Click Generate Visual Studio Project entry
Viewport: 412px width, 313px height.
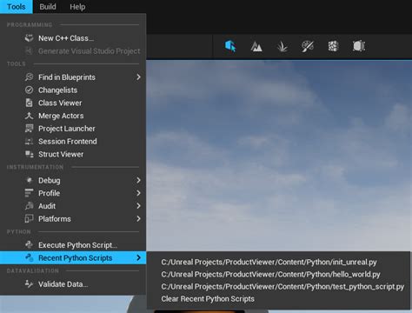(x=73, y=51)
